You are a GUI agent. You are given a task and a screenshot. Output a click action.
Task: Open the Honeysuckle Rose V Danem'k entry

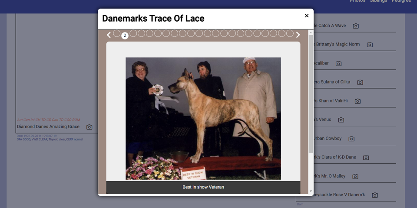pos(339,195)
